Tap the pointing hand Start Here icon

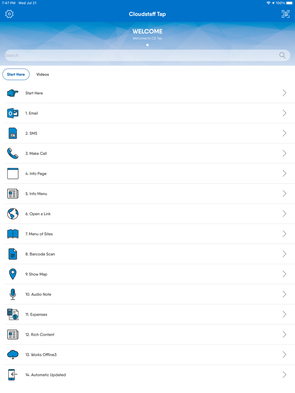click(x=13, y=93)
